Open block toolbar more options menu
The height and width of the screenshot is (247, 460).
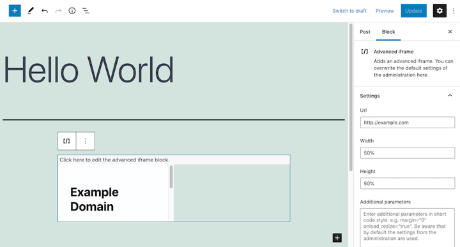(86, 141)
